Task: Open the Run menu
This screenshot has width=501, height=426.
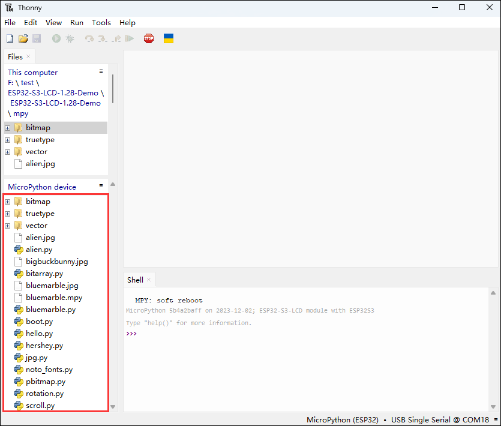Action: [x=77, y=23]
